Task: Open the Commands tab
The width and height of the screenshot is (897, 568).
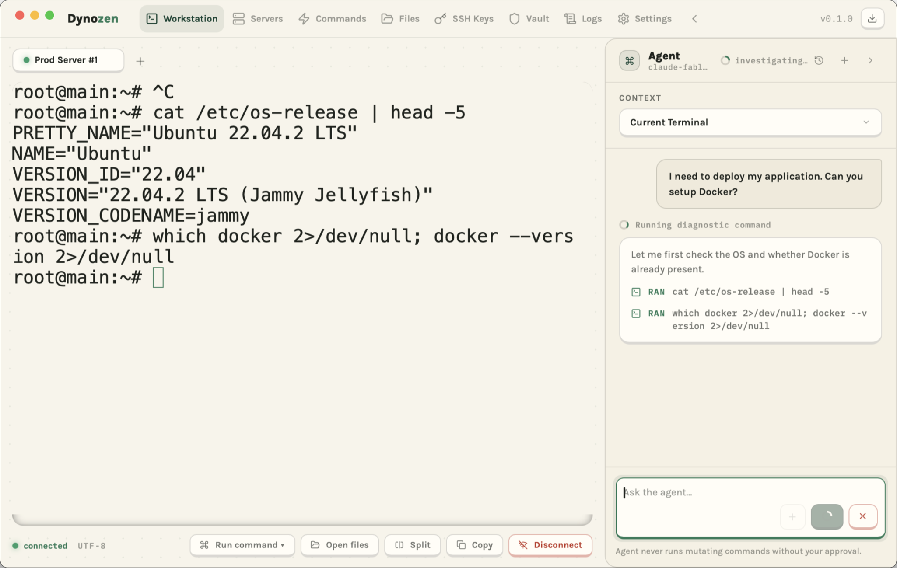Action: [x=333, y=19]
